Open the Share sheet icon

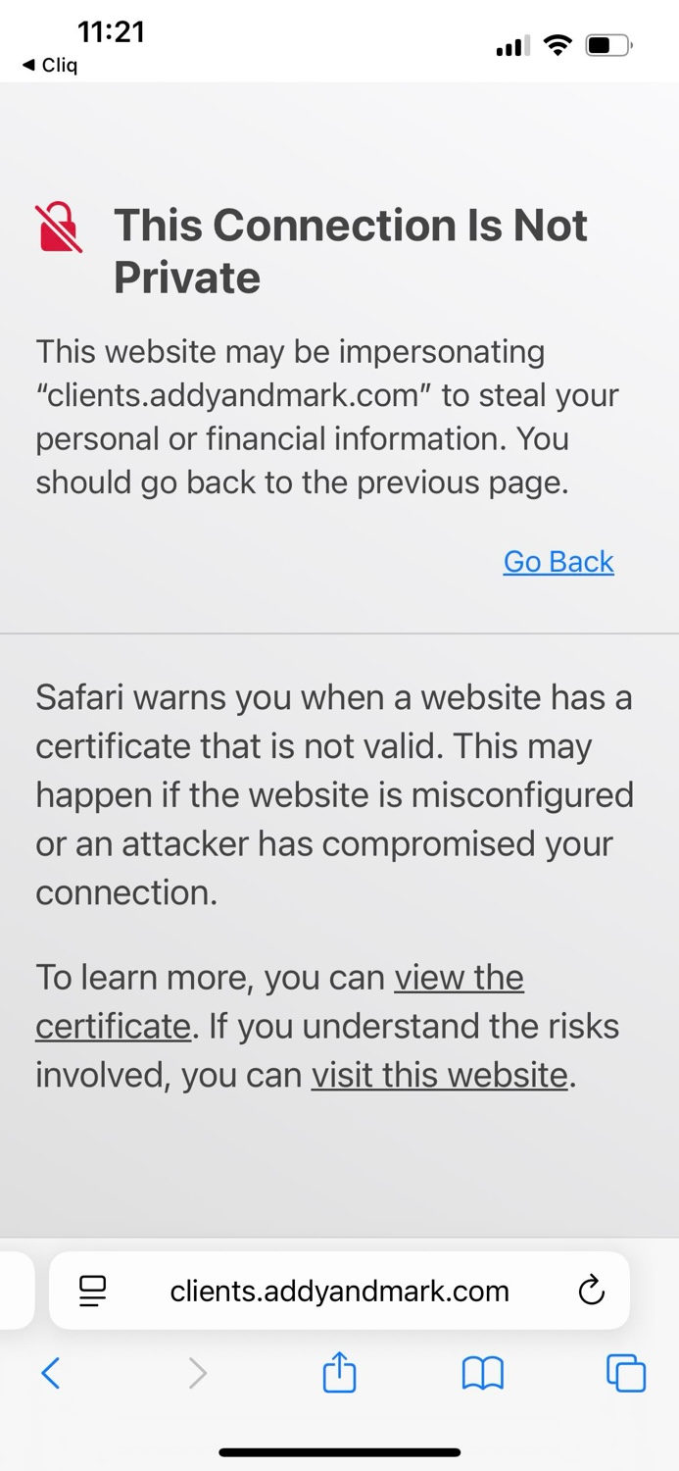point(339,1372)
